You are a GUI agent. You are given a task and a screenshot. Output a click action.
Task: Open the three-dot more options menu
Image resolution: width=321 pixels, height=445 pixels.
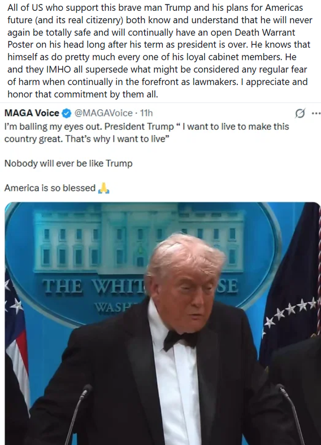click(316, 113)
